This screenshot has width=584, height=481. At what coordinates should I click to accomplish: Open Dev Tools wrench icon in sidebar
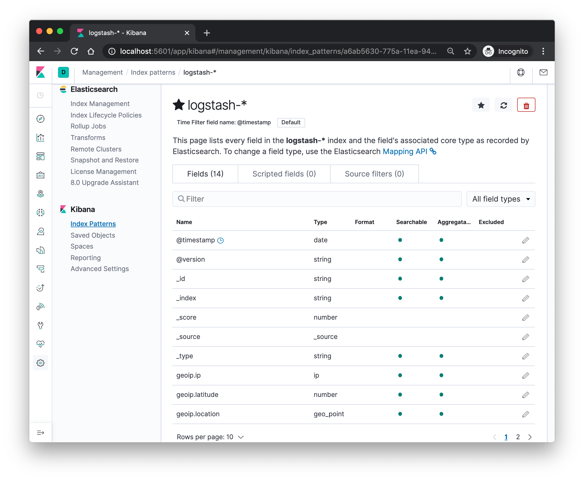[x=40, y=326]
